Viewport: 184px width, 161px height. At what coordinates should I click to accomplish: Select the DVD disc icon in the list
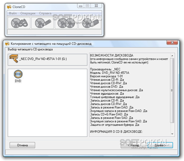tap(18, 74)
